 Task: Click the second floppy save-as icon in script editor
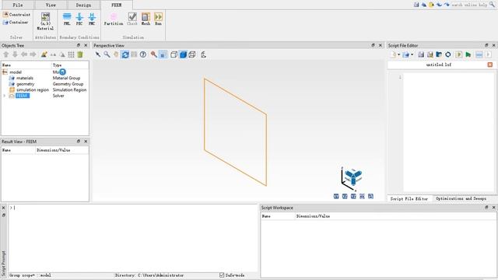coord(430,54)
